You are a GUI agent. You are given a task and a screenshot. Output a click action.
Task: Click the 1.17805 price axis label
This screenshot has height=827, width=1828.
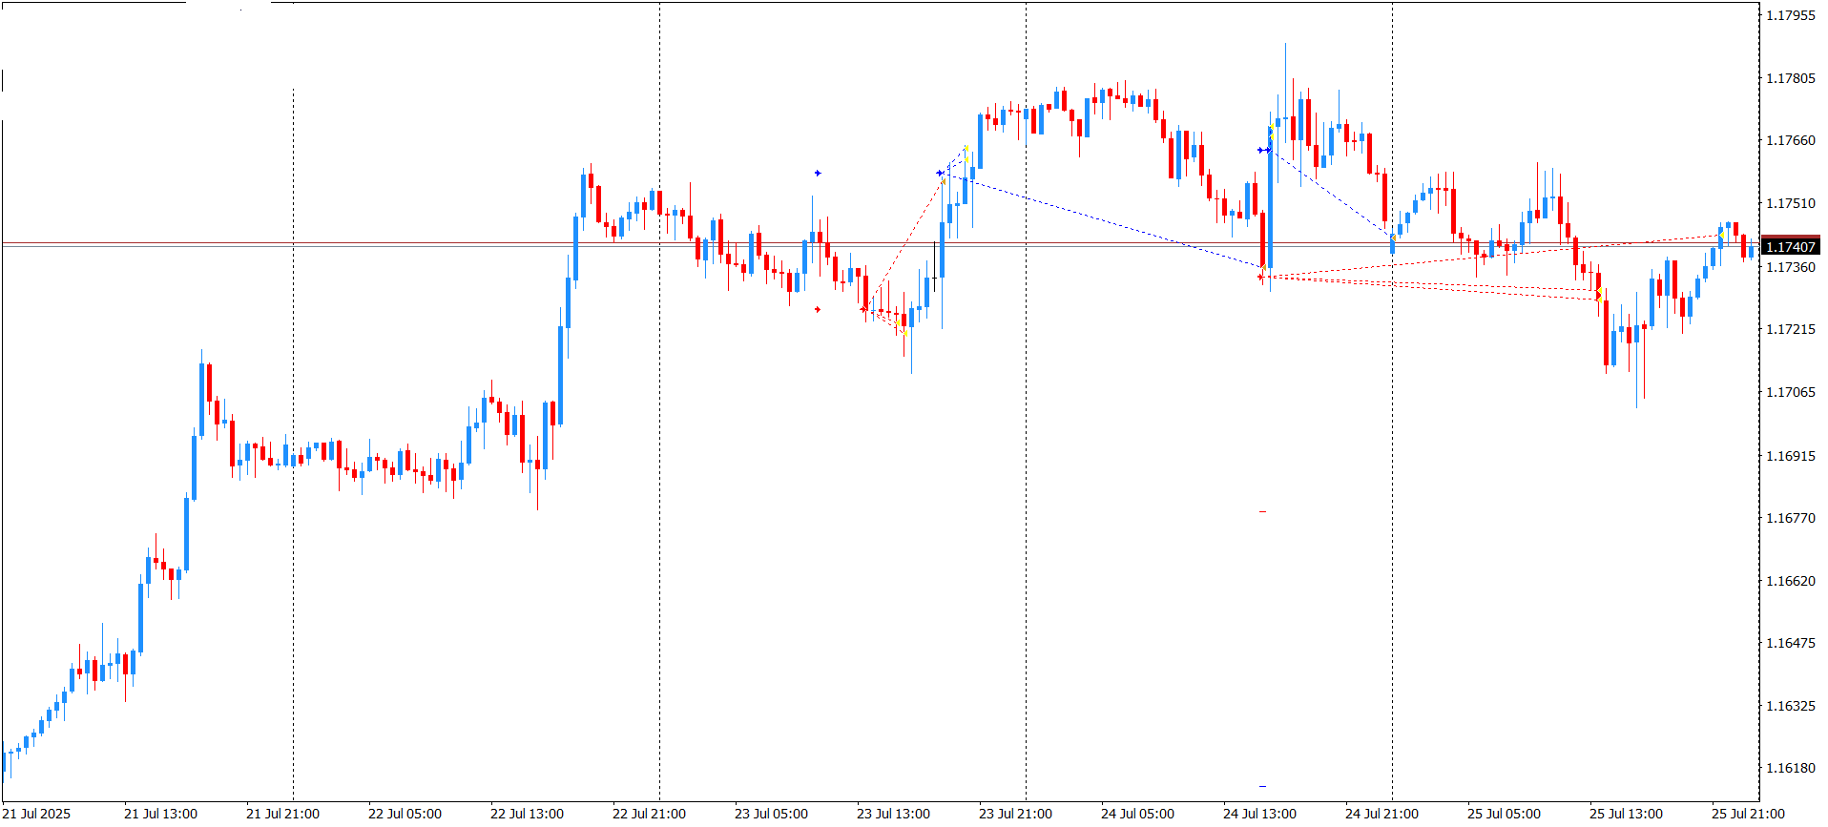(1791, 78)
